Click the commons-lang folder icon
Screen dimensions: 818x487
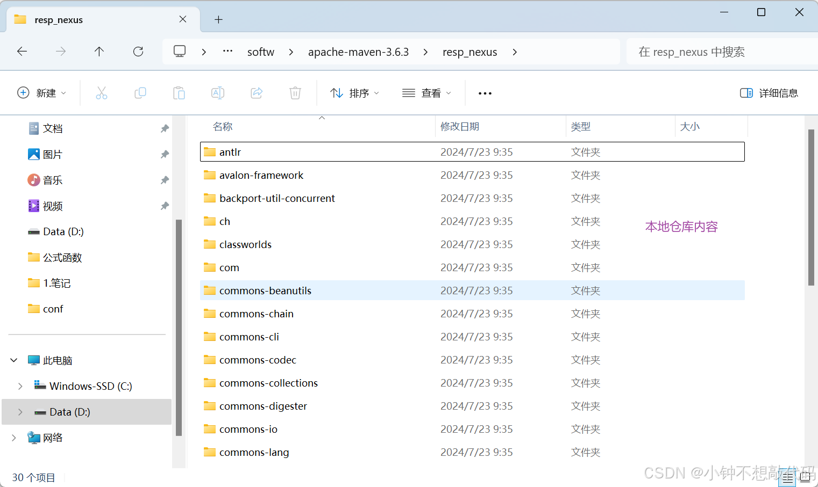click(x=210, y=452)
